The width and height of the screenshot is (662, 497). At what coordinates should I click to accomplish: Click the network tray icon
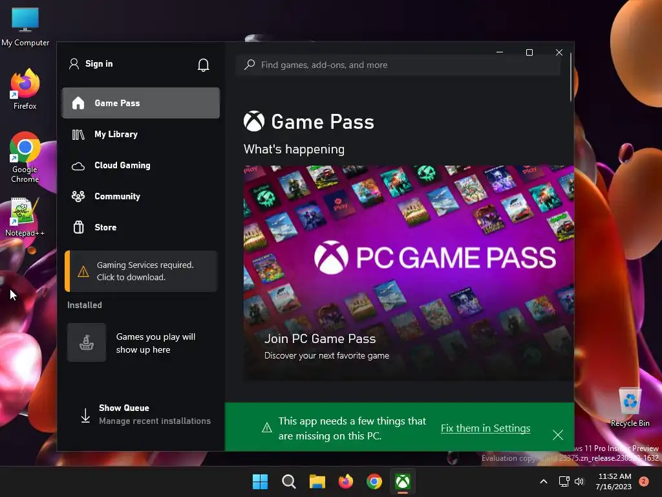[564, 481]
